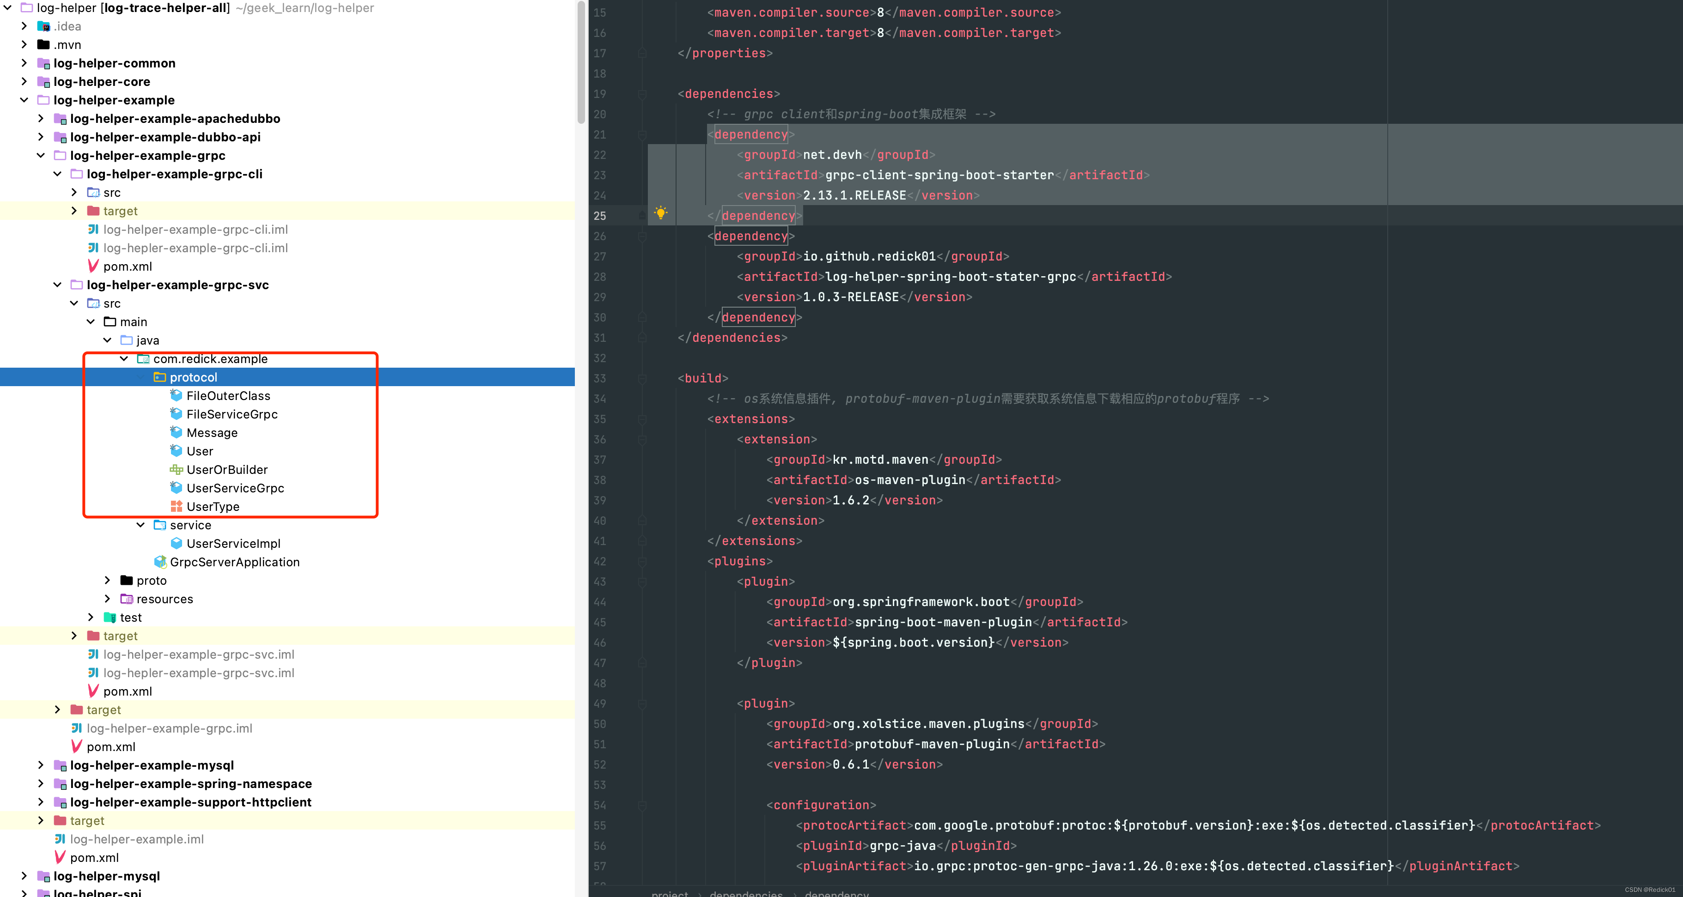This screenshot has height=897, width=1683.
Task: Click the log-helper-common module icon
Action: pos(44,63)
